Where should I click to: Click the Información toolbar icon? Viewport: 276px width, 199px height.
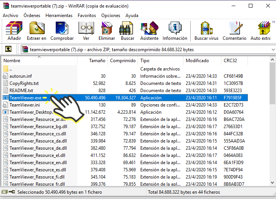(175, 28)
